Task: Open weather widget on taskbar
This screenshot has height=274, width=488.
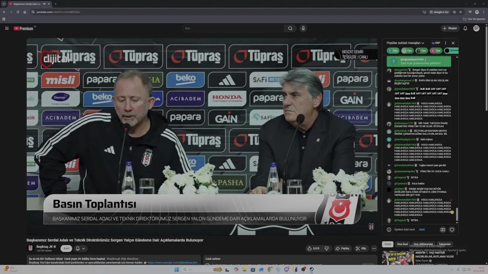Action: click(11, 269)
